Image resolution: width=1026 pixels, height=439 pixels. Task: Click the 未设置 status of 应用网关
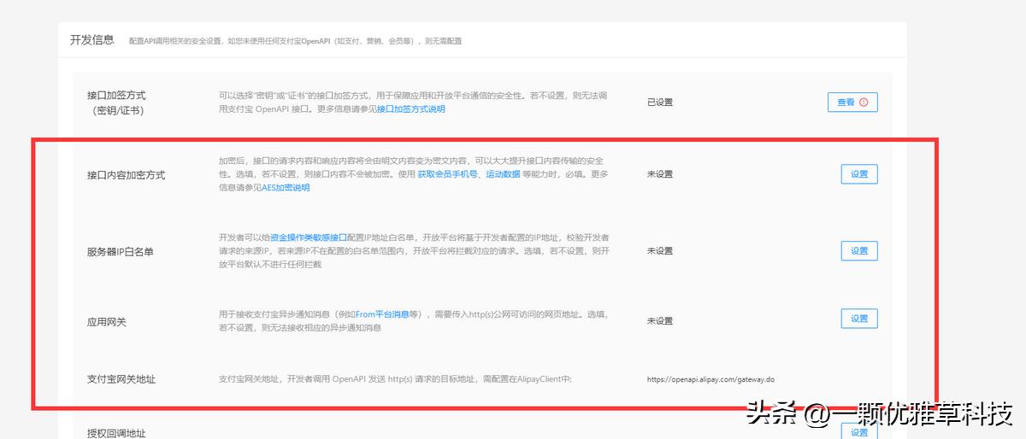660,321
